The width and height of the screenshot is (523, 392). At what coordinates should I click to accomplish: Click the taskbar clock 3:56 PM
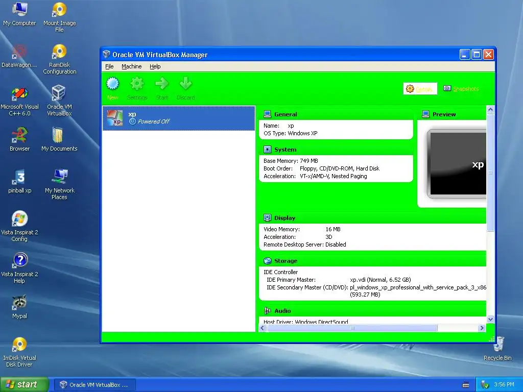(x=504, y=385)
